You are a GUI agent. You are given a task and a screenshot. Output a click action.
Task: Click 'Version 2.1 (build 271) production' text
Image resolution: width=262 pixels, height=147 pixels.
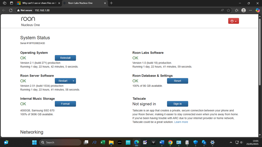[40, 63]
